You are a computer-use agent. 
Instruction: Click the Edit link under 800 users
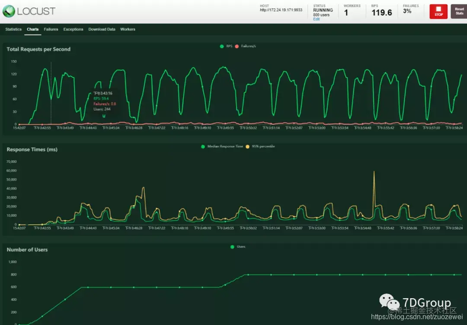tap(316, 19)
